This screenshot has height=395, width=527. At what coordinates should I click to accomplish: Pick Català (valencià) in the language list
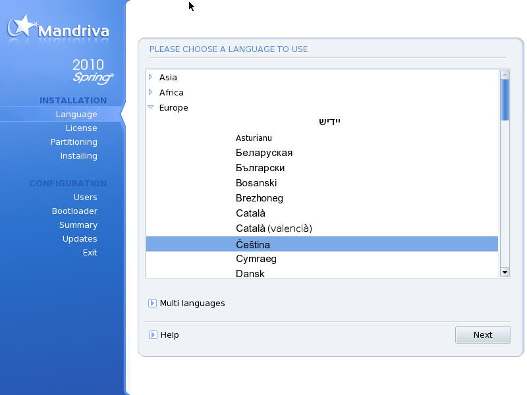tap(274, 228)
